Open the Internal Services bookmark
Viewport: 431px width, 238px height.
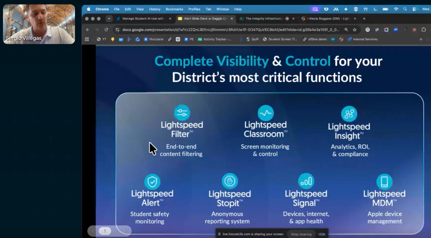pos(362,39)
